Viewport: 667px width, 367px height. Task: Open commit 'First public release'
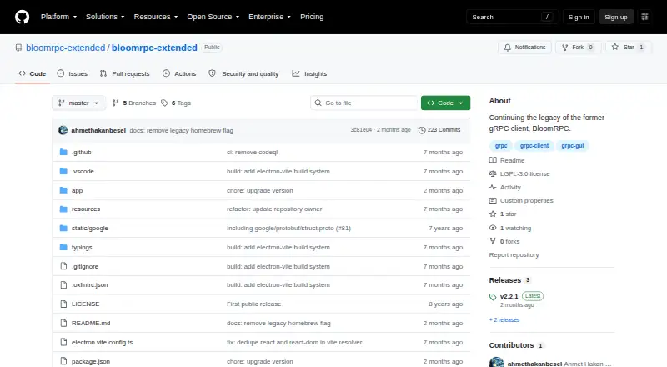coord(254,304)
